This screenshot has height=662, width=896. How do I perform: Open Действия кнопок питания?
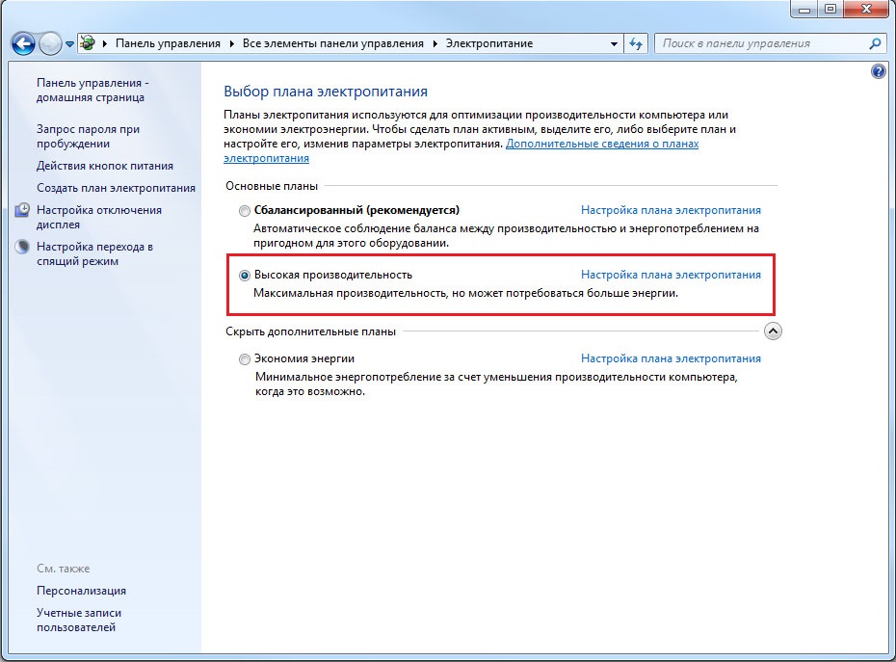[105, 166]
